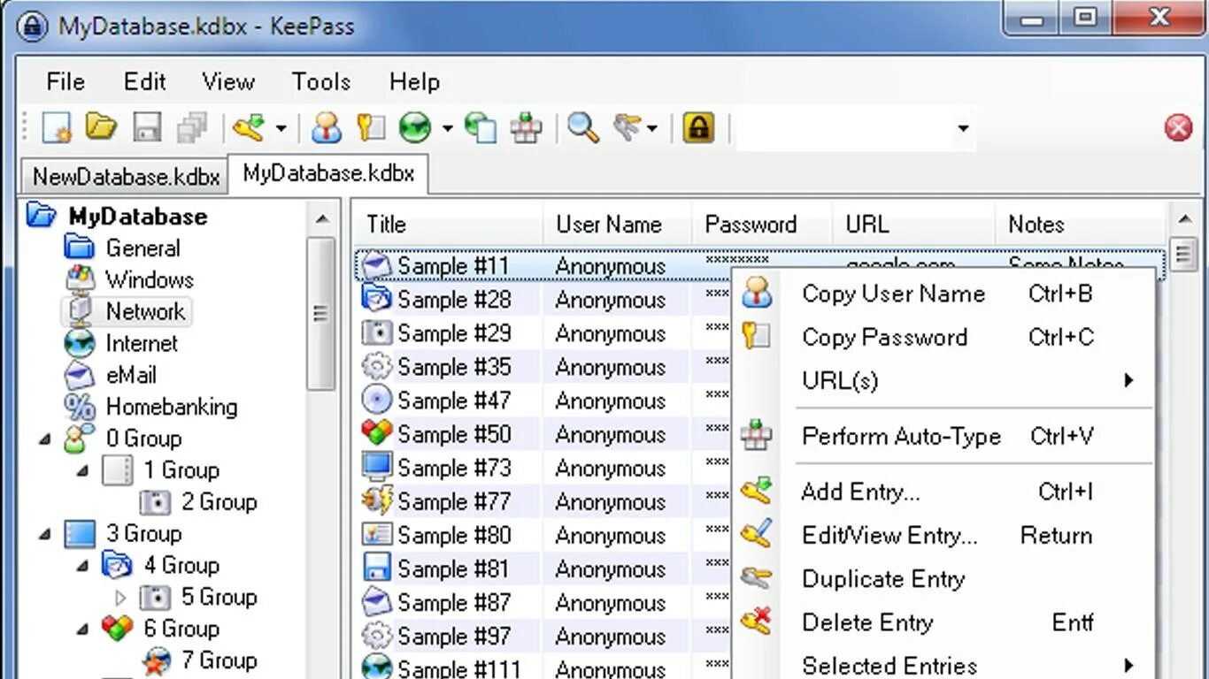
Task: Open the URL(s) submenu
Action: click(943, 380)
